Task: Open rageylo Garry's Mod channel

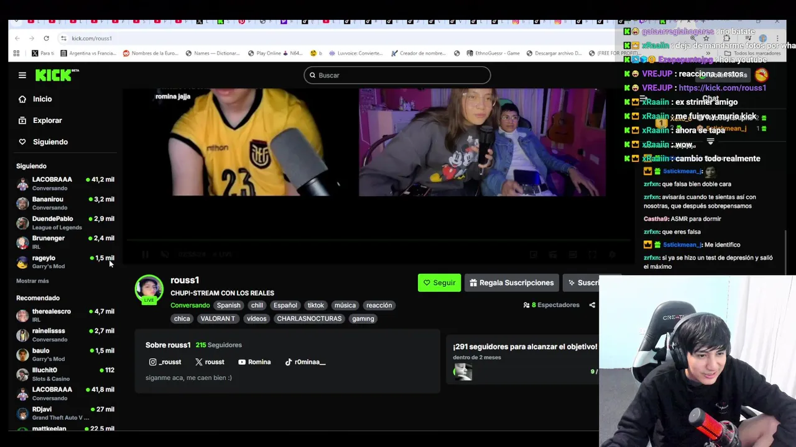Action: coord(65,262)
